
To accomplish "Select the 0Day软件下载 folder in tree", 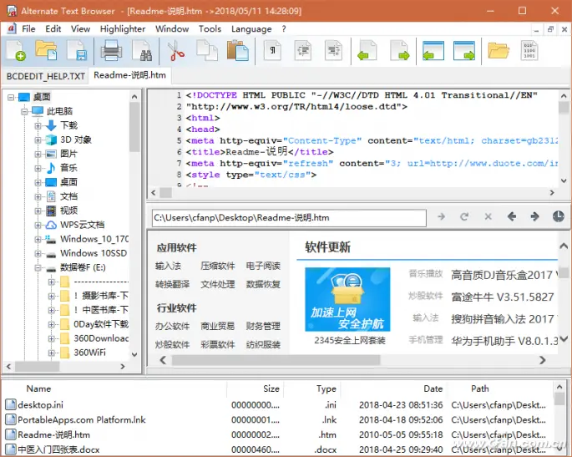I will tap(101, 324).
